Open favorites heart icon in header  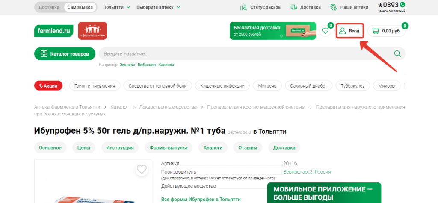click(325, 31)
